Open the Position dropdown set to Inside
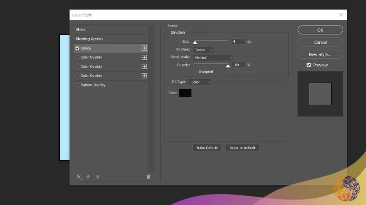Viewport: 366px width, 205px height. [x=204, y=50]
